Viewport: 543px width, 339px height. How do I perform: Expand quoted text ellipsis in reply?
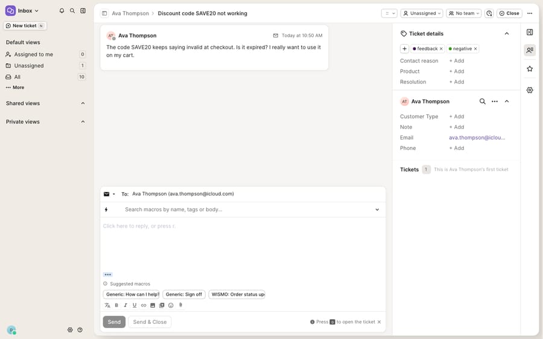click(x=108, y=275)
